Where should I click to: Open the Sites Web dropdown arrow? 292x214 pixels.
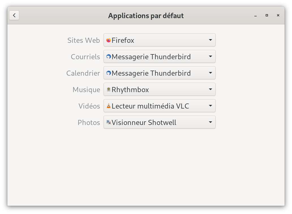click(x=210, y=40)
